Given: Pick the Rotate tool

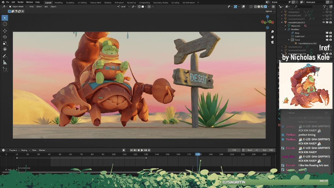Looking at the screenshot, I should point(5,37).
